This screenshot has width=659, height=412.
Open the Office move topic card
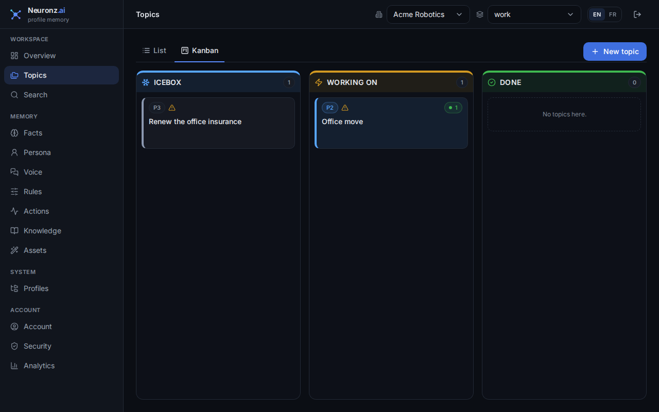tap(391, 123)
